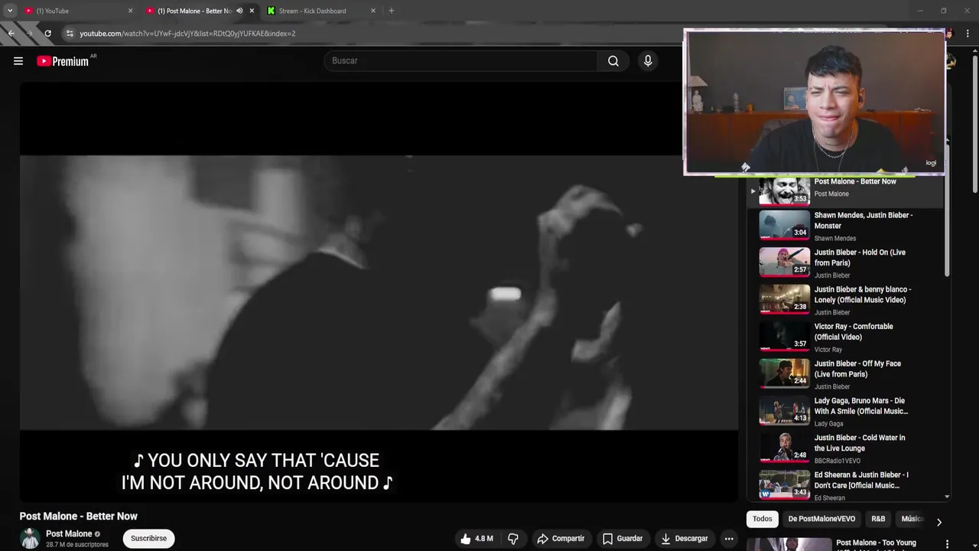The height and width of the screenshot is (551, 979).
Task: Open Post Malone channel avatar
Action: tap(30, 539)
